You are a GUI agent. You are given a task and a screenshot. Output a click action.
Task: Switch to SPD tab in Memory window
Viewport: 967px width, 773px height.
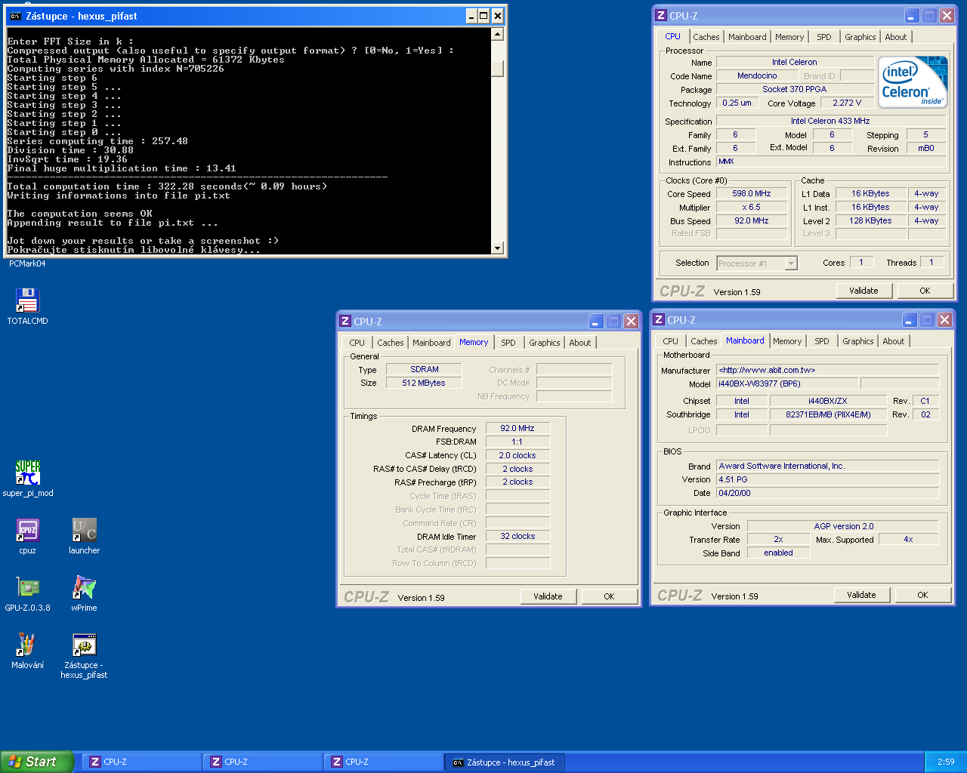click(508, 343)
